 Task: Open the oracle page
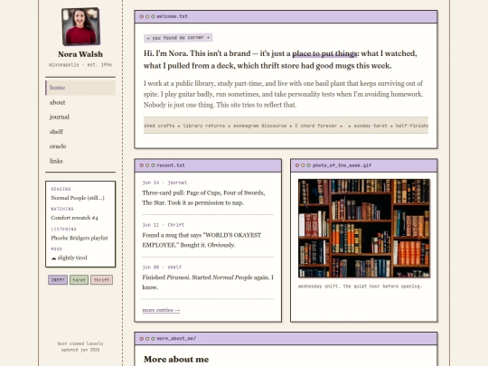point(80,146)
